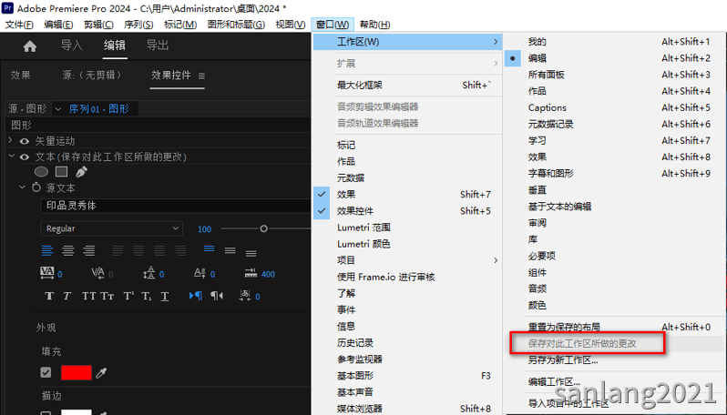Viewport: 727px width, 415px height.
Task: Open the 图形和标题(G) menu
Action: [236, 25]
